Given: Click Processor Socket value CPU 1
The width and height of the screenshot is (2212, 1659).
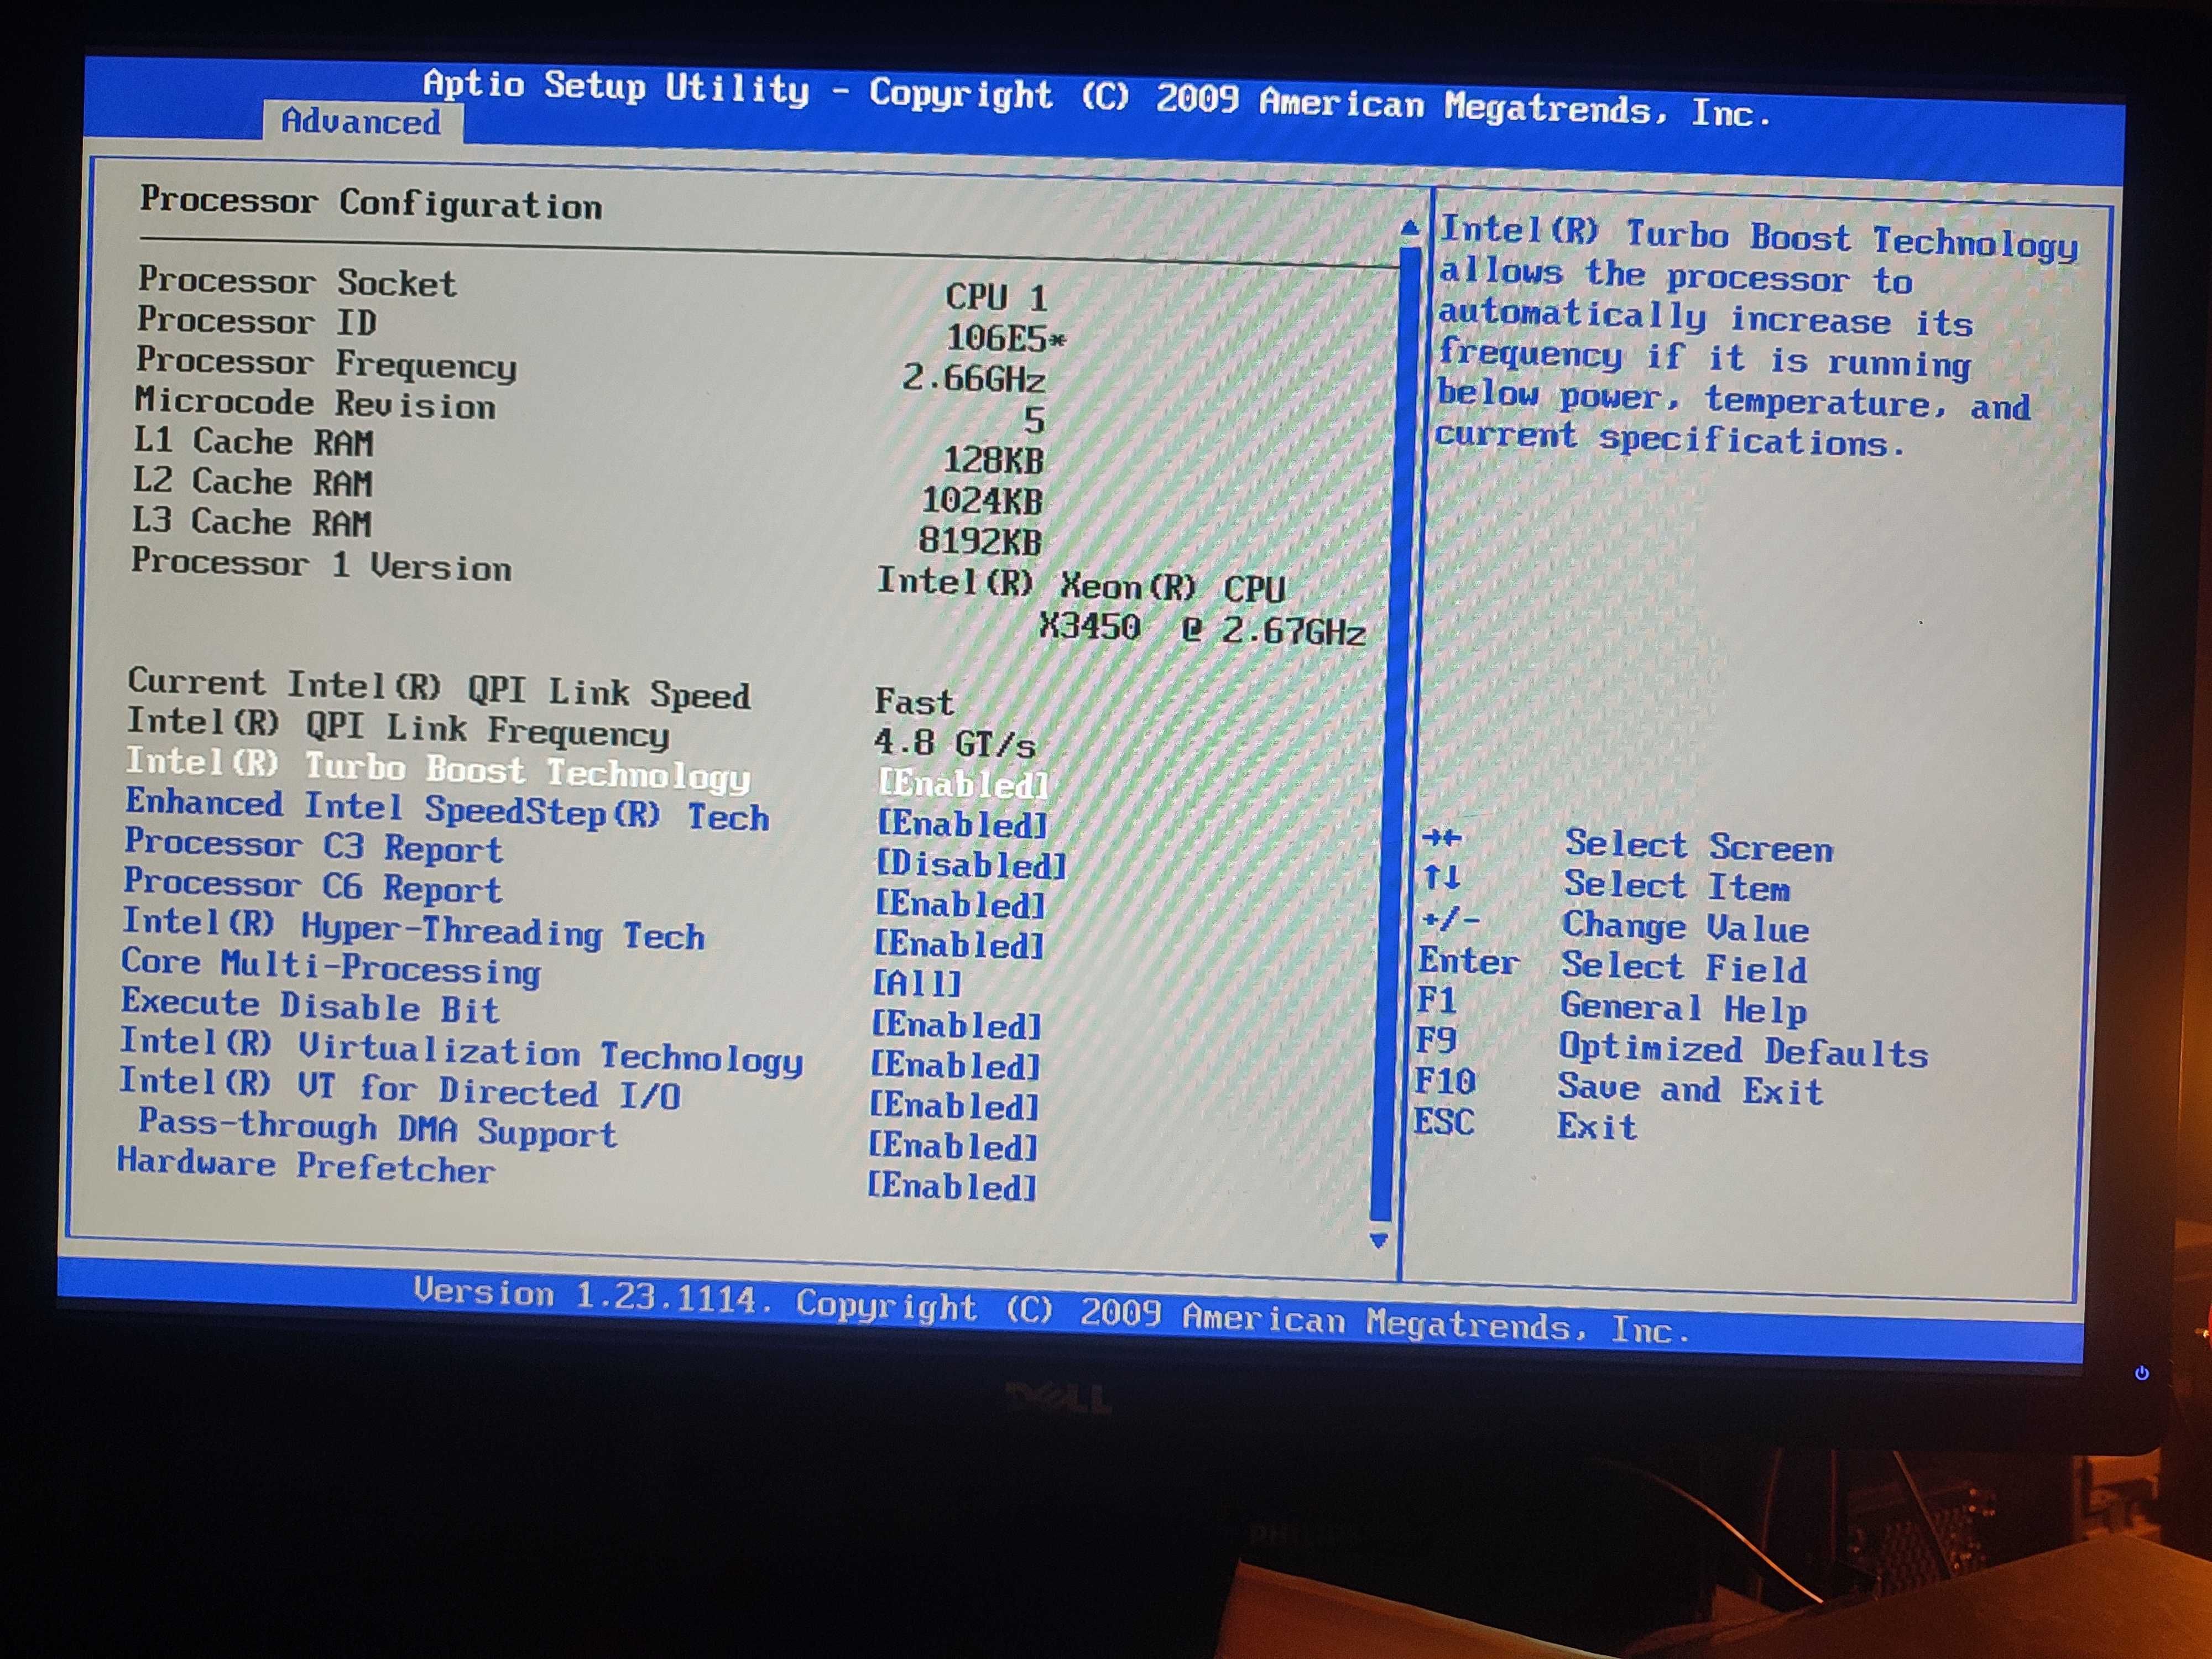Looking at the screenshot, I should click(996, 297).
